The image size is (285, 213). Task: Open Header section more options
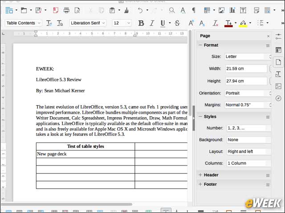(268, 175)
